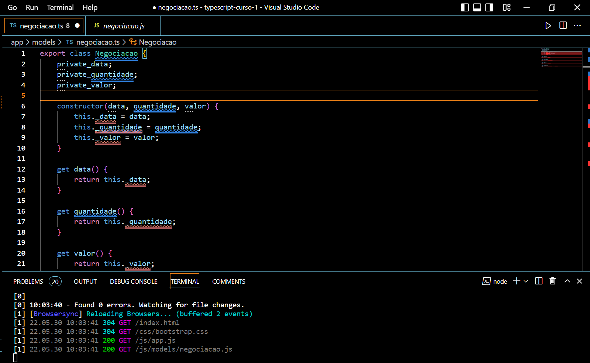Split the editor to the right
This screenshot has height=363, width=590.
pos(563,25)
